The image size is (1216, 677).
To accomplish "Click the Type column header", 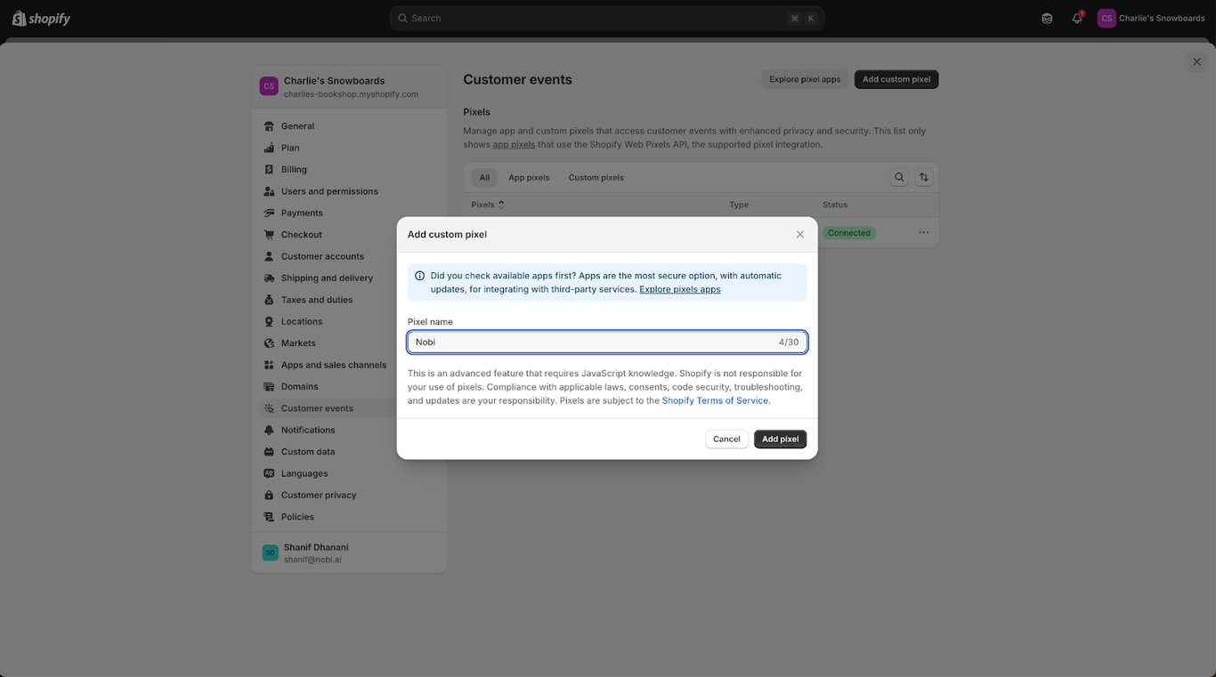I will [x=739, y=205].
